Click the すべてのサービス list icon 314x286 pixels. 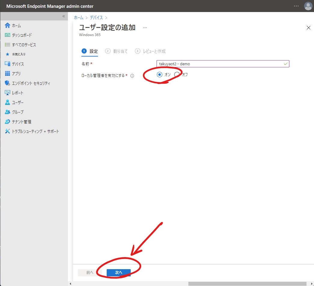(x=8, y=45)
